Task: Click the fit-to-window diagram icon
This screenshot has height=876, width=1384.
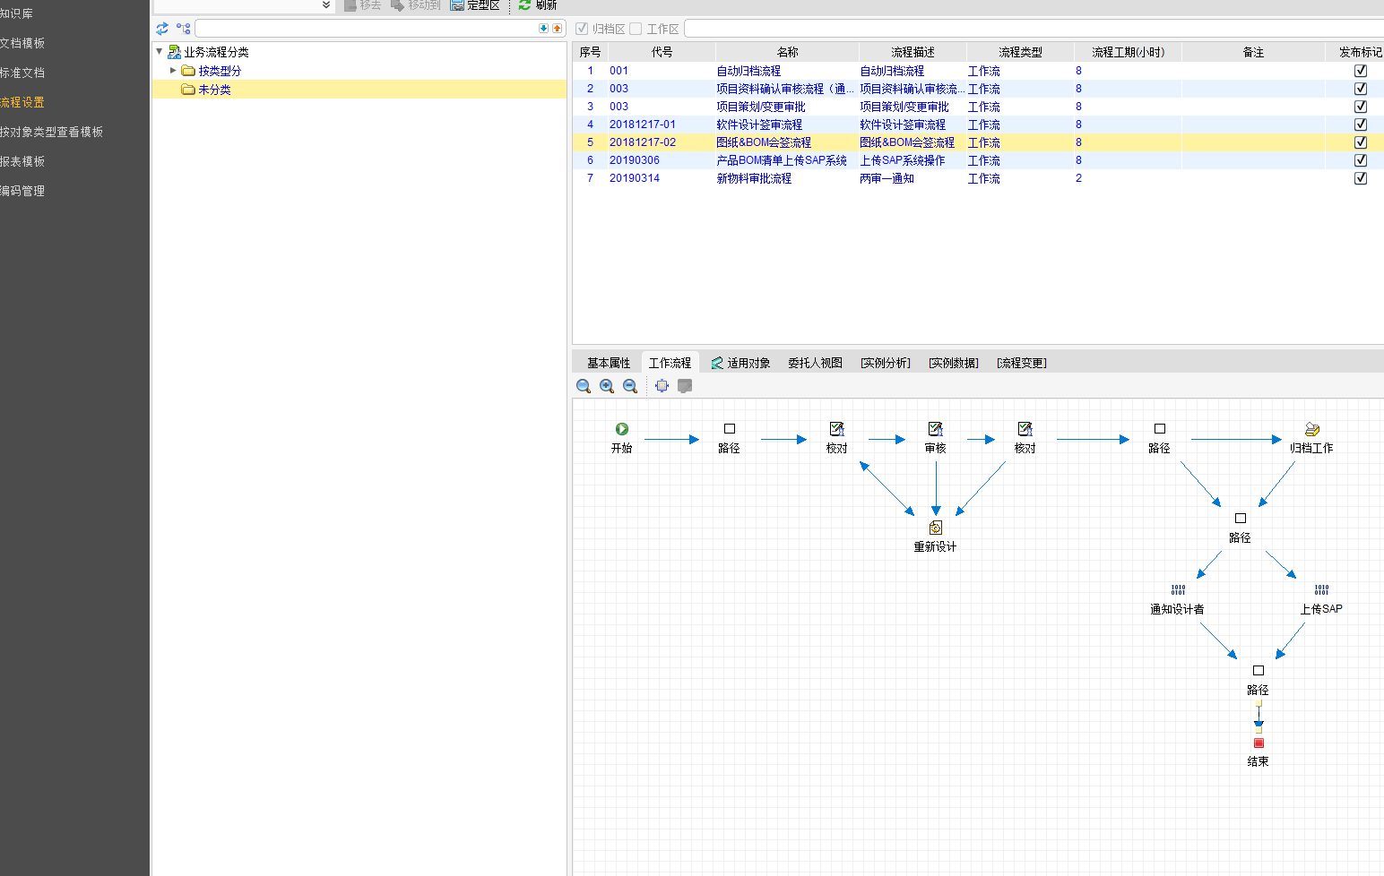Action: (662, 386)
